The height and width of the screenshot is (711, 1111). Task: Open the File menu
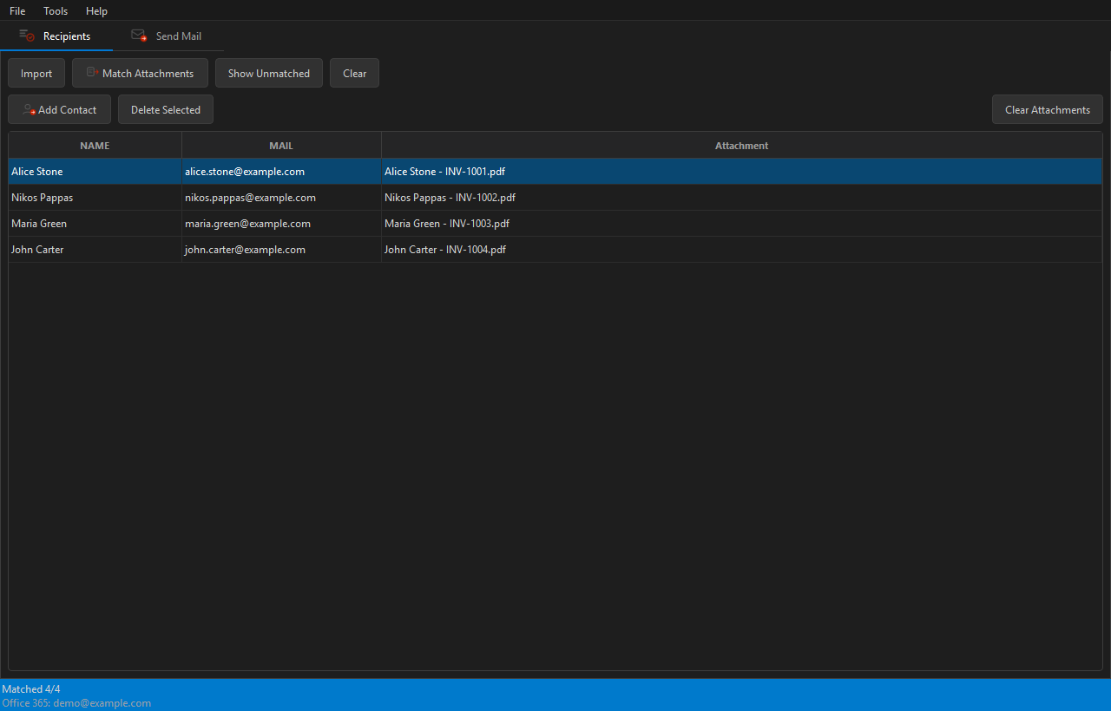(17, 11)
